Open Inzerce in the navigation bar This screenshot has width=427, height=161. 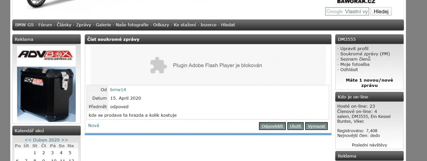click(x=208, y=25)
